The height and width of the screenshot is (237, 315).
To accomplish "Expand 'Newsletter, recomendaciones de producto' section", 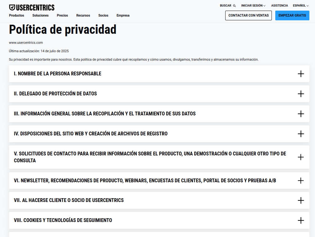I will [x=159, y=180].
